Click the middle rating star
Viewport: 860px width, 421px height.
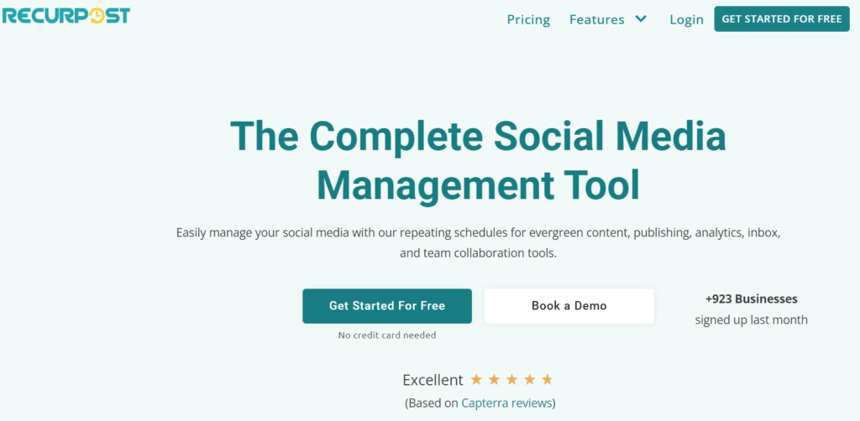tap(511, 380)
